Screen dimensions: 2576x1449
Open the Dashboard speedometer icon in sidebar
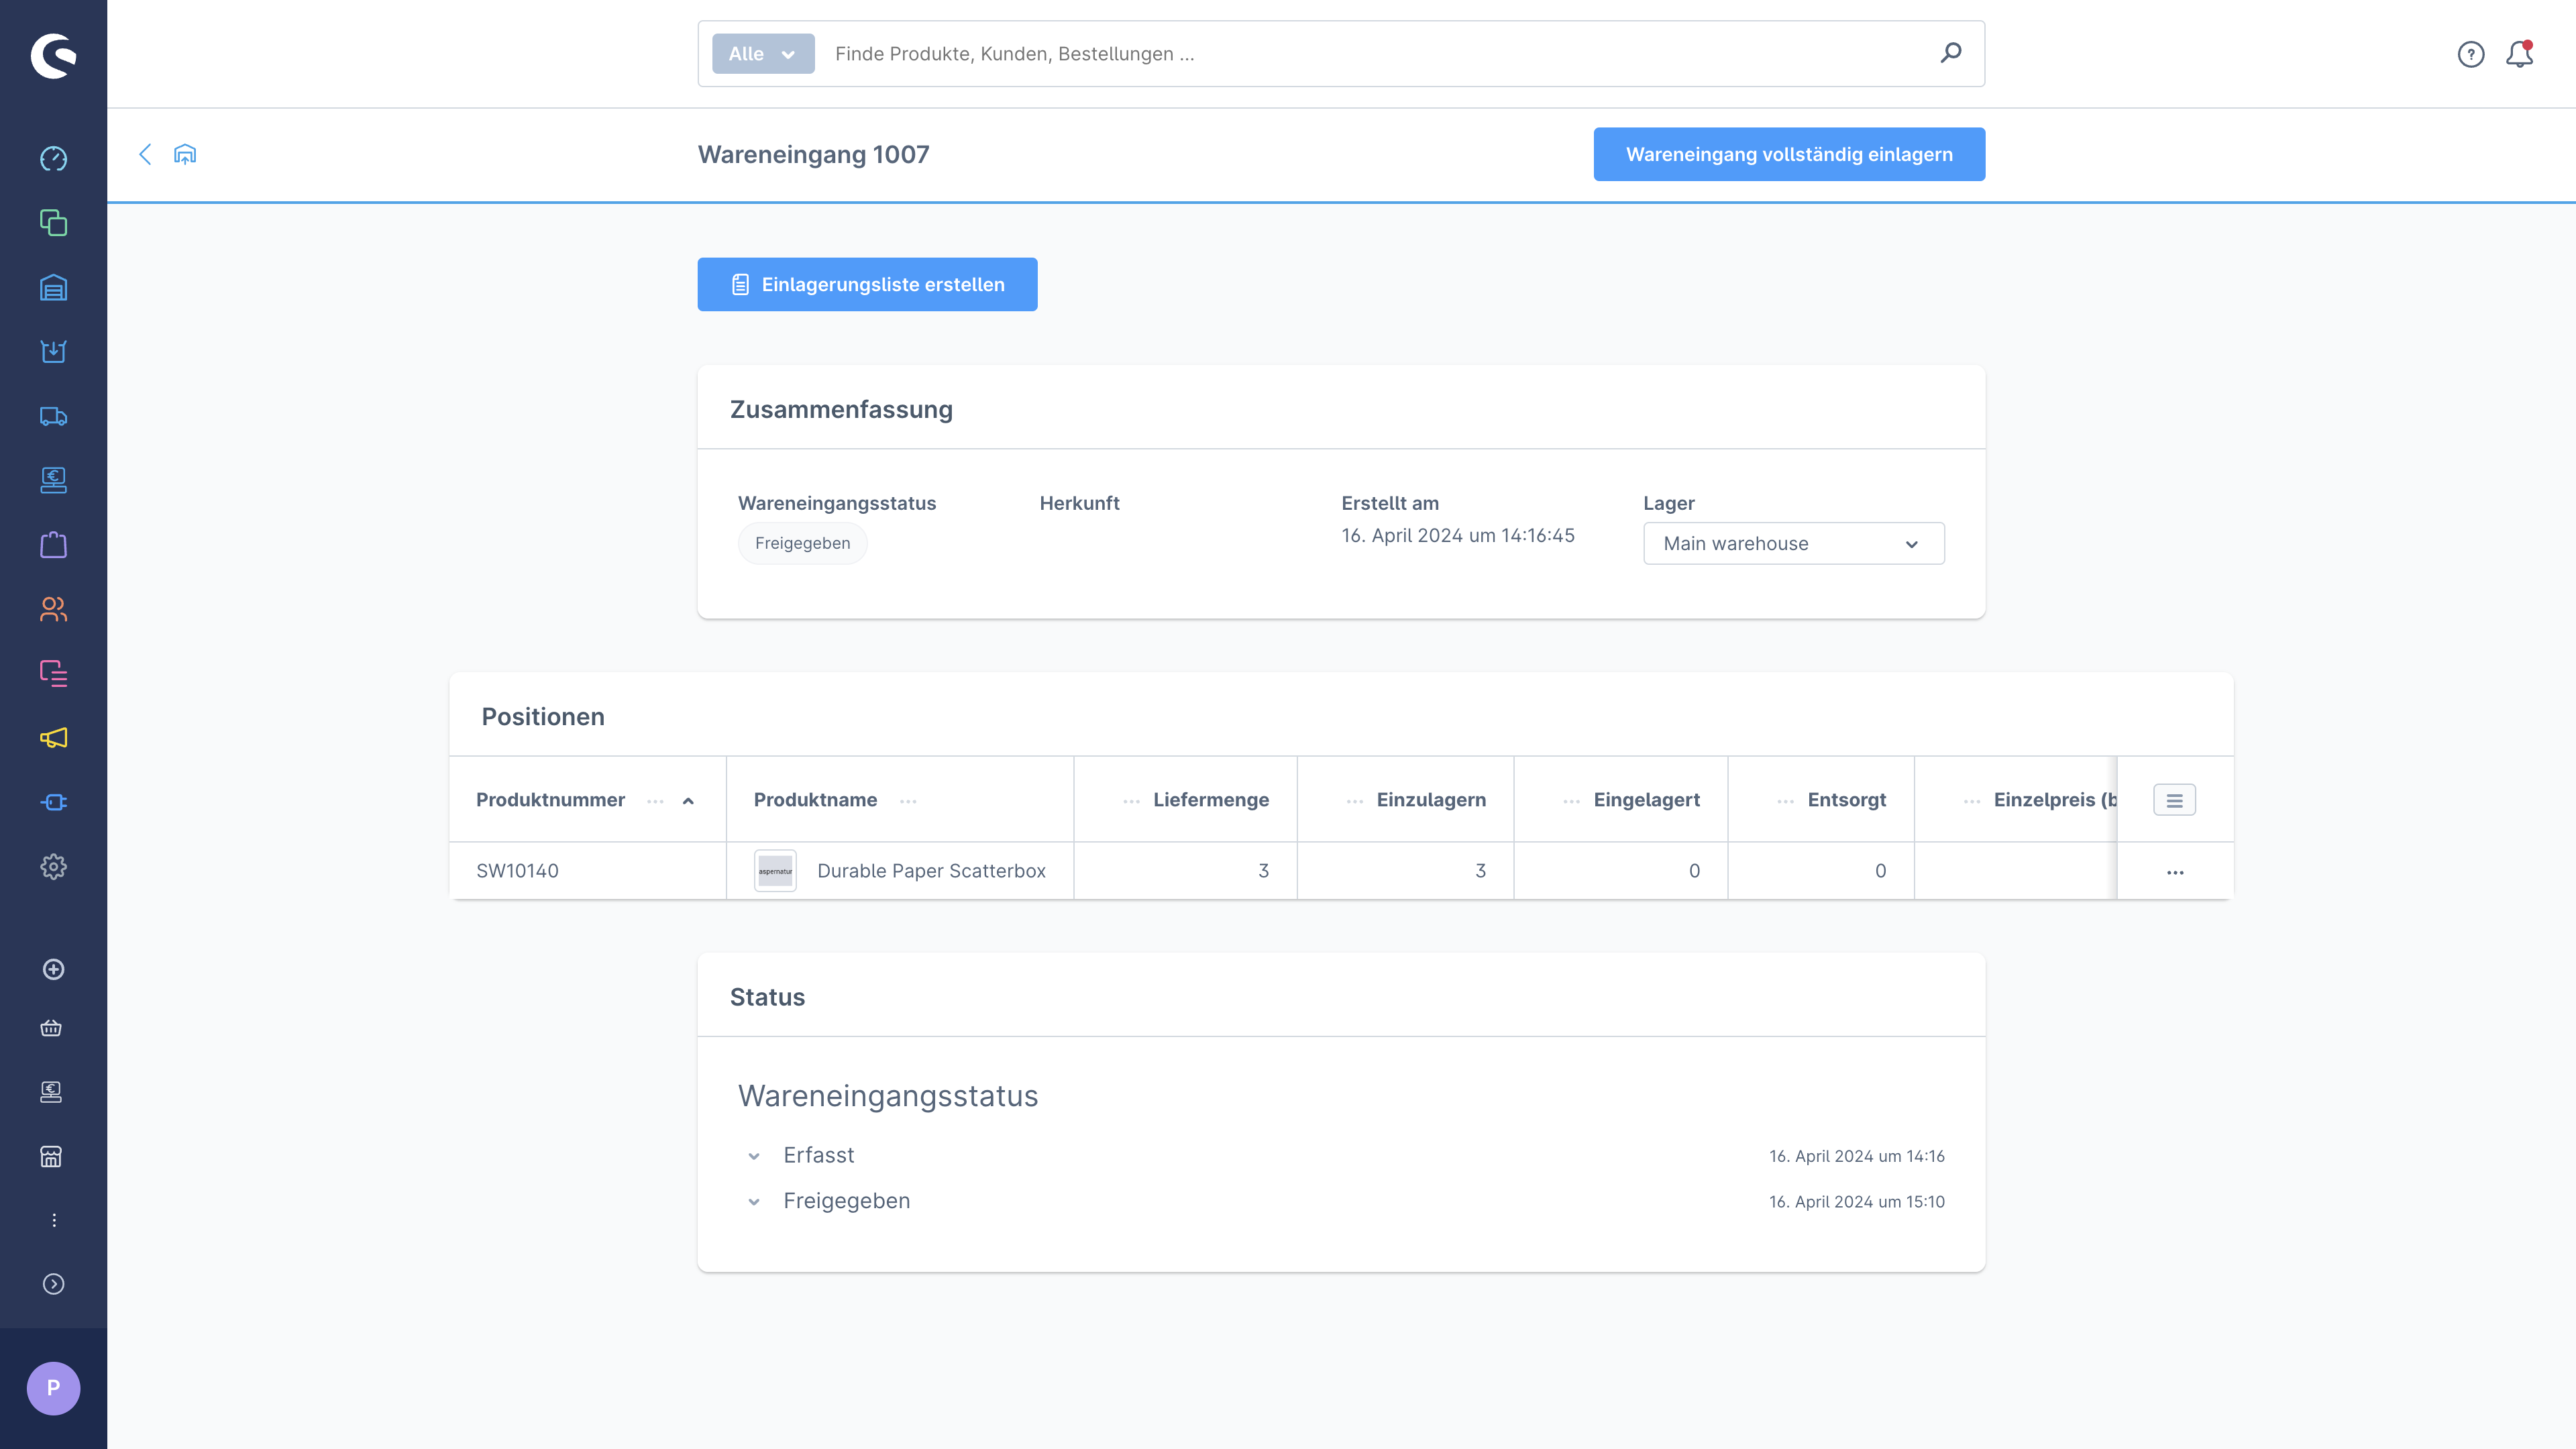point(53,158)
